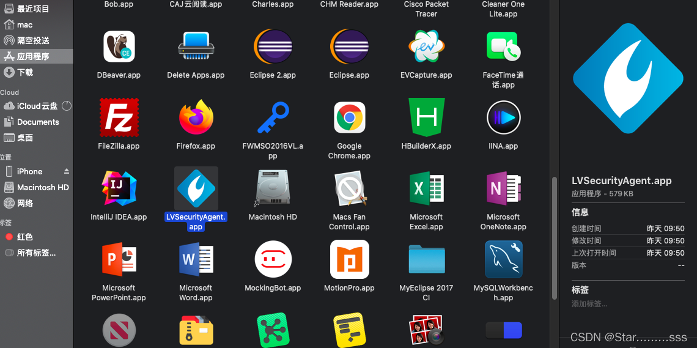Select 应用程序 in the sidebar

click(x=37, y=56)
